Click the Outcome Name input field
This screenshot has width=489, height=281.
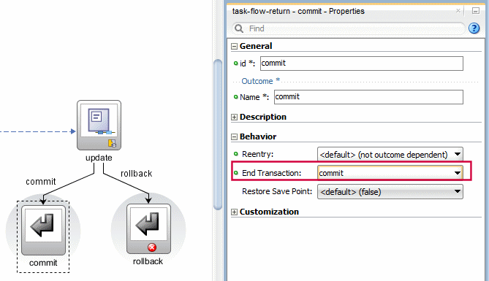point(368,97)
